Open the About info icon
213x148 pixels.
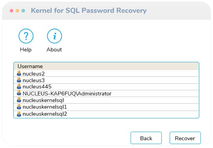coord(54,36)
